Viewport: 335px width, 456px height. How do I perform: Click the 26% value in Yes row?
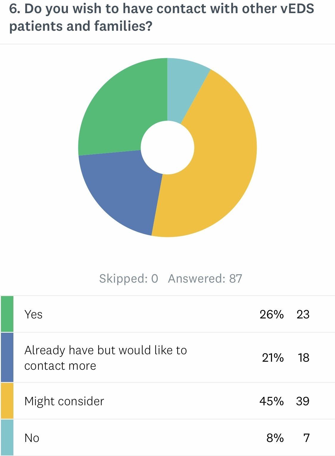click(271, 314)
